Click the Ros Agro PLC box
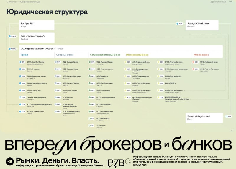Viewport: 236px width, 169px height. pyautogui.click(x=37, y=25)
